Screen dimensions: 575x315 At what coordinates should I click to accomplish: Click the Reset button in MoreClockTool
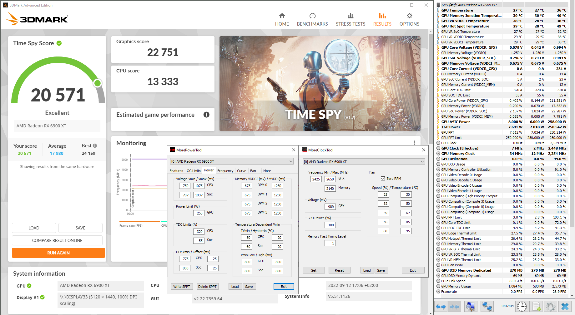pyautogui.click(x=339, y=270)
